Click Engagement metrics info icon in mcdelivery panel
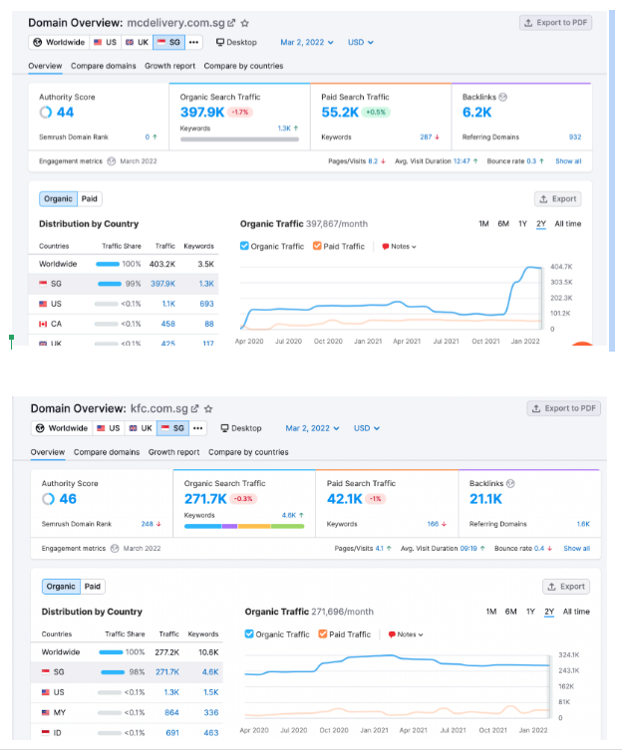The width and height of the screenshot is (622, 750). (x=112, y=161)
